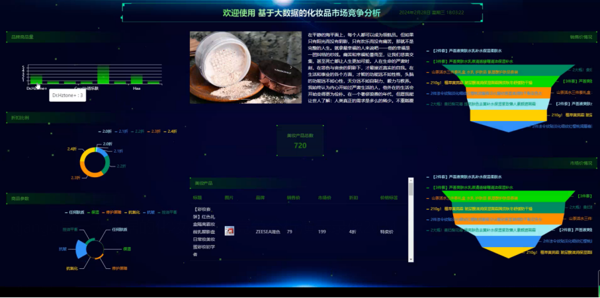The width and height of the screenshot is (600, 298).
Task: Toggle the 控油平衡 legend entry in 商品参数
Action: (x=167, y=212)
